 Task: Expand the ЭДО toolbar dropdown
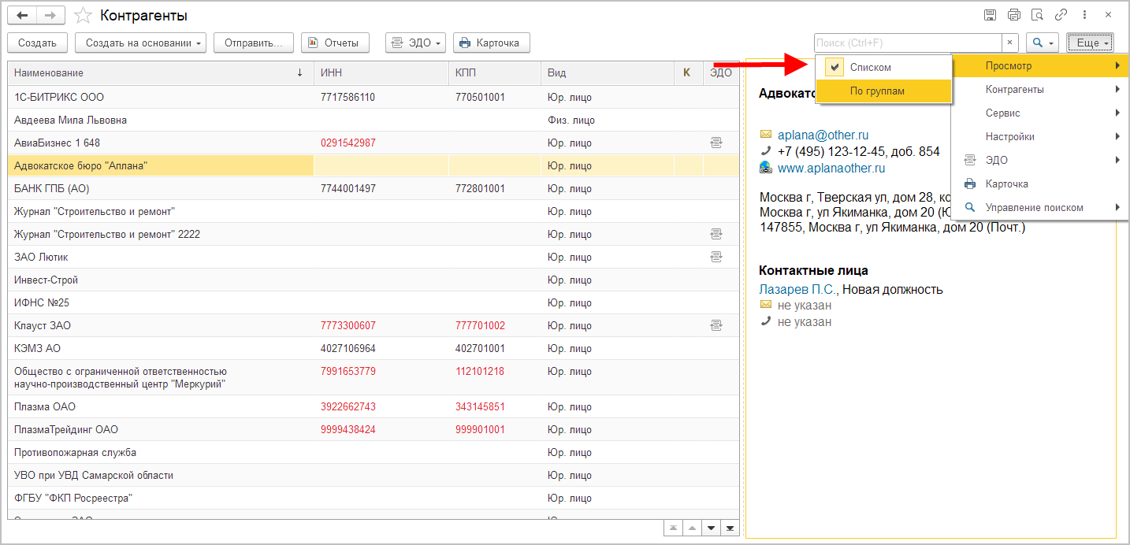416,43
